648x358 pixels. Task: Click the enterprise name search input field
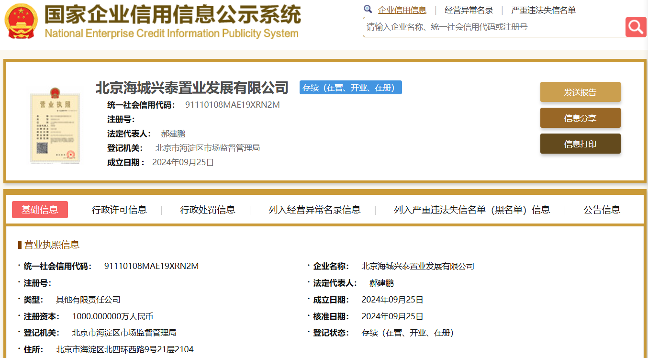494,27
